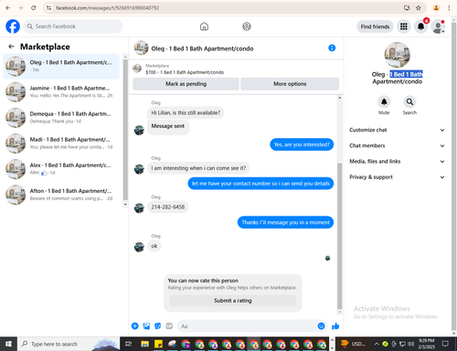Open Task View on the taskbar
The width and height of the screenshot is (457, 351).
(129, 344)
